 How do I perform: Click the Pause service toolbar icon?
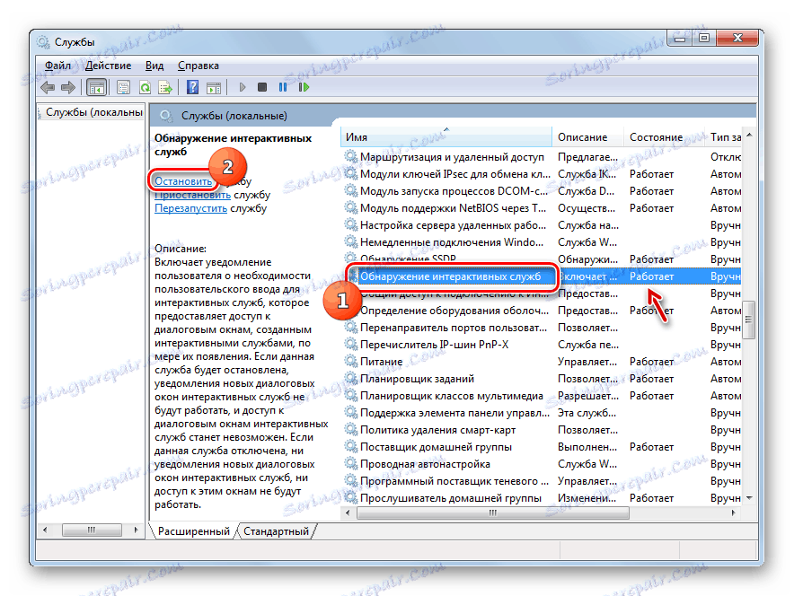tap(283, 88)
